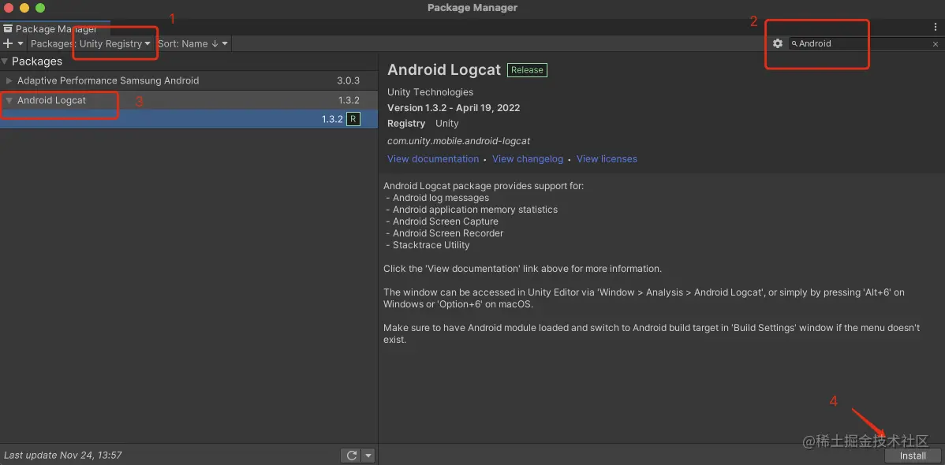Viewport: 945px width, 465px height.
Task: Click the Last update Nov 24 status text
Action: point(62,456)
